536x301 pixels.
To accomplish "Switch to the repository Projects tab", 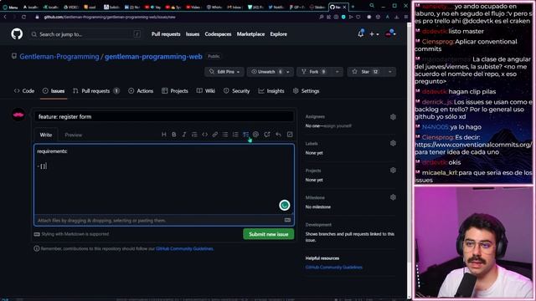I will tap(175, 91).
